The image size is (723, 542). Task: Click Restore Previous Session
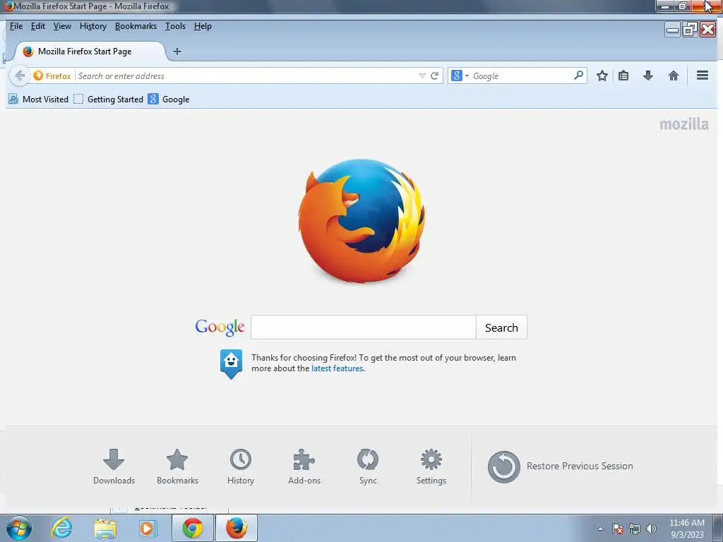(x=560, y=466)
